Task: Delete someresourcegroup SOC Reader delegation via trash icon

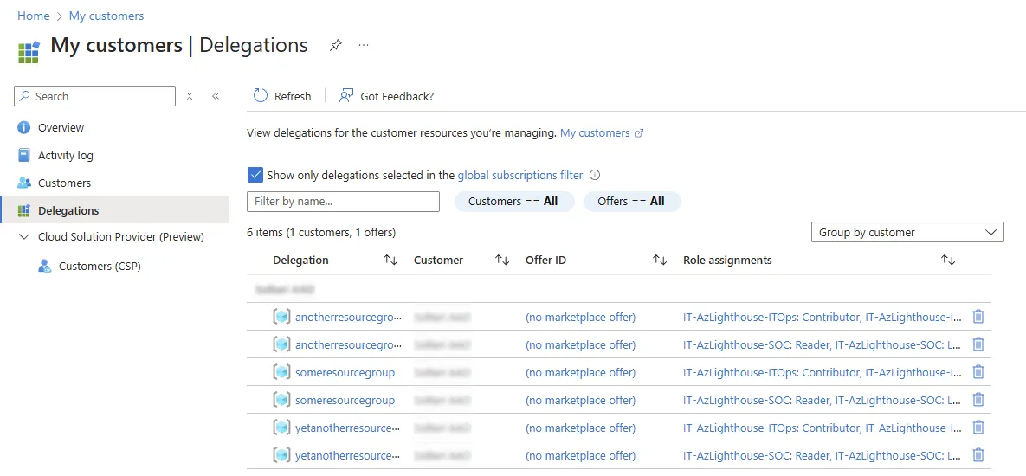Action: click(978, 400)
